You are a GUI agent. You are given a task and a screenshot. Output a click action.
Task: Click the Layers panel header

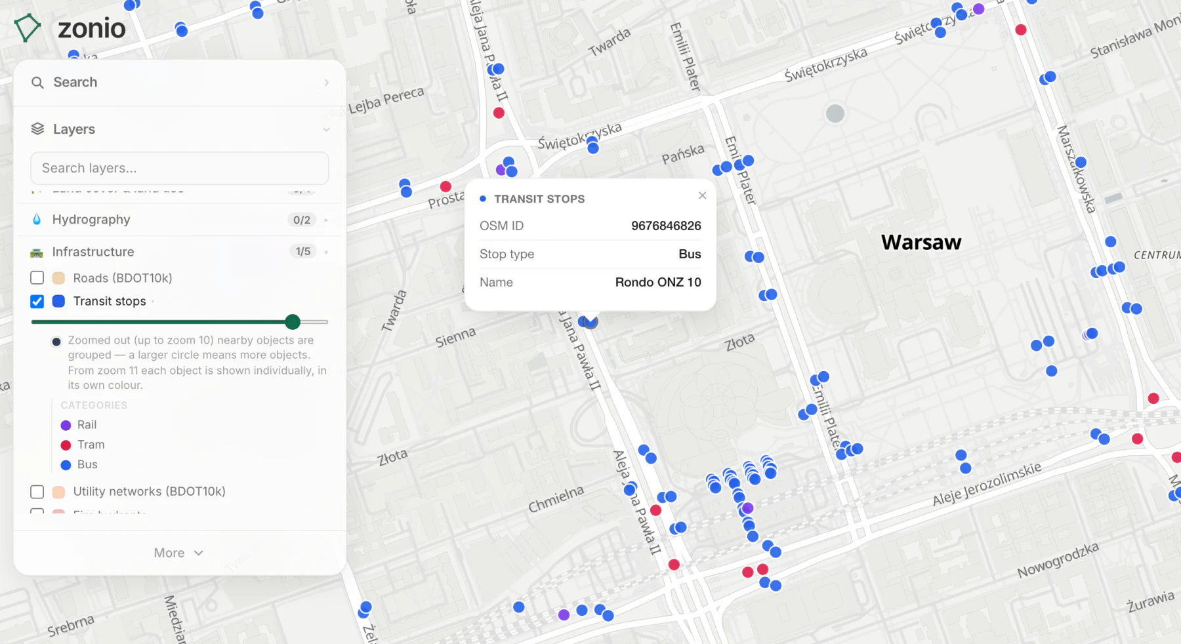(180, 129)
